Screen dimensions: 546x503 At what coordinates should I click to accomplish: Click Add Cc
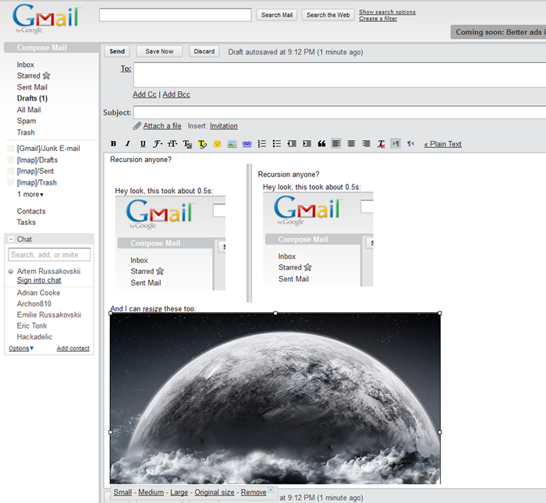pyautogui.click(x=144, y=94)
